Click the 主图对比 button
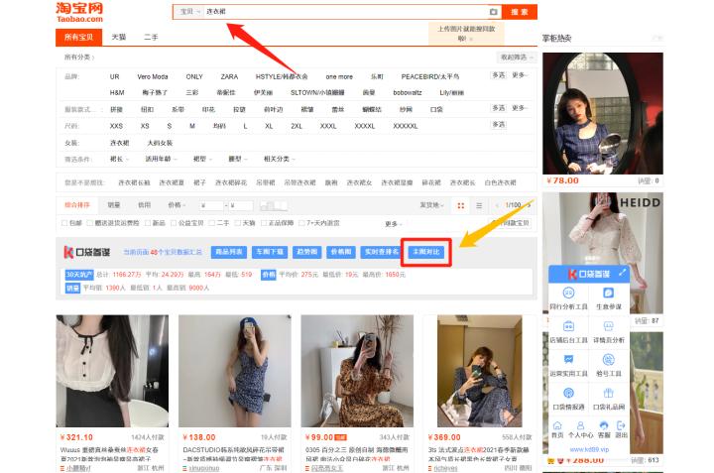This screenshot has width=714, height=473. (426, 252)
